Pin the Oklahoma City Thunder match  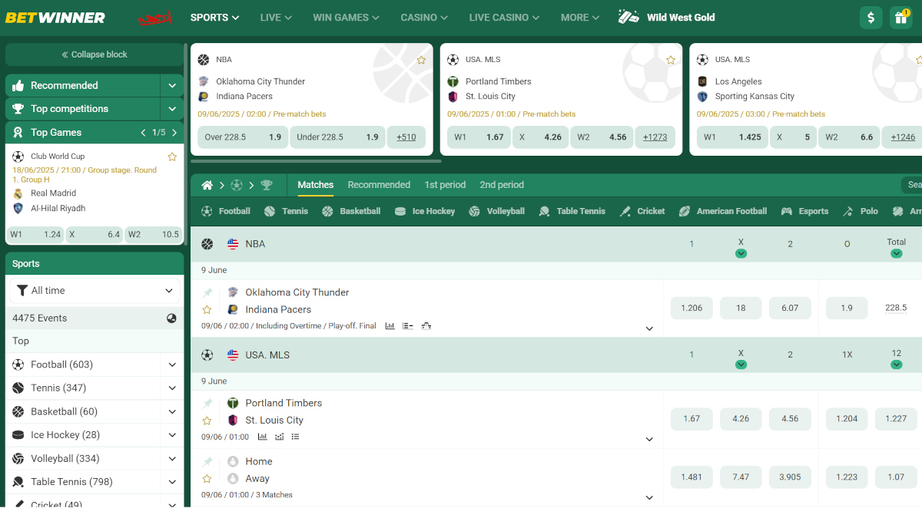coord(207,292)
